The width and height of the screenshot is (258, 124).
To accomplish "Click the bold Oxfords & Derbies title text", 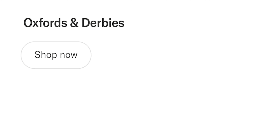I will click(74, 23).
